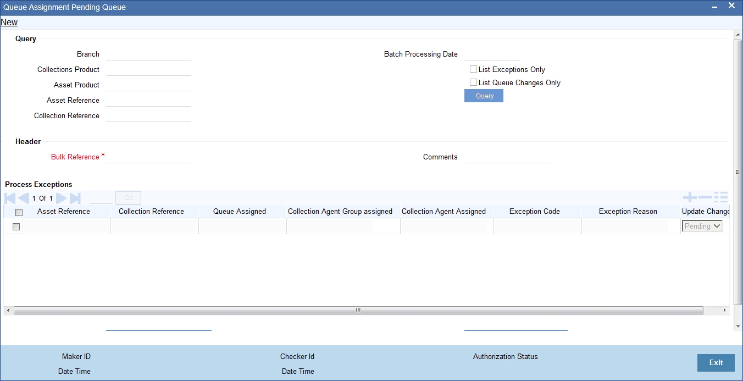
Task: Click the Authorization Status label
Action: coord(506,357)
